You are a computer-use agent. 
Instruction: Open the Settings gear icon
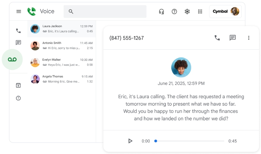click(187, 12)
